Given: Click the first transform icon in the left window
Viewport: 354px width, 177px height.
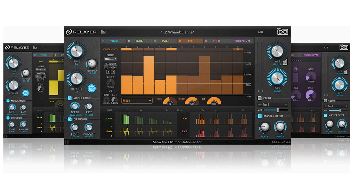Looking at the screenshot, I should [x=37, y=76].
